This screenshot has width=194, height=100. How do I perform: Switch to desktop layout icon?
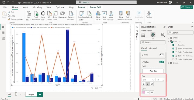click(9, 94)
